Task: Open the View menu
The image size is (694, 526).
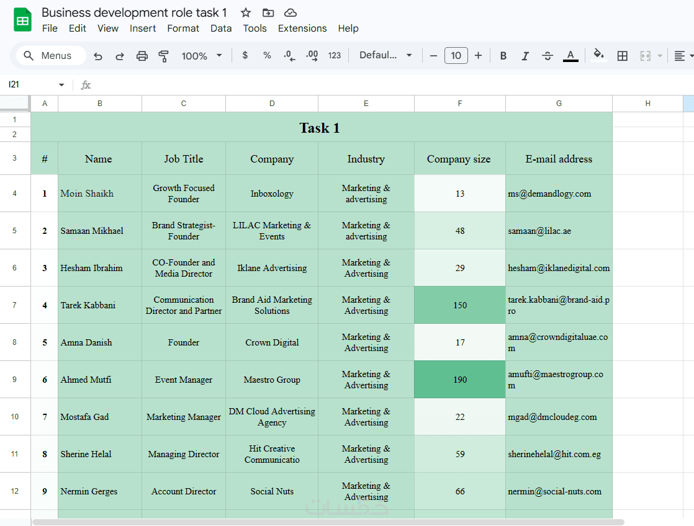Action: pos(108,29)
